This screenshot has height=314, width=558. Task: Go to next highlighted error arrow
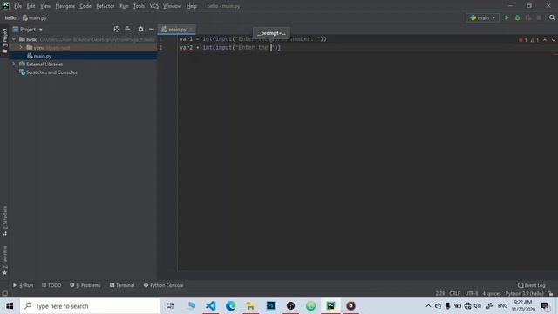(x=554, y=40)
